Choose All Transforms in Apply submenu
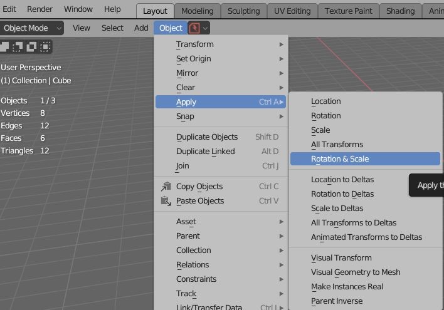 click(x=365, y=145)
